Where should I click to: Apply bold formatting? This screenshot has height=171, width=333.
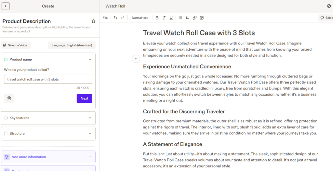click(x=157, y=18)
